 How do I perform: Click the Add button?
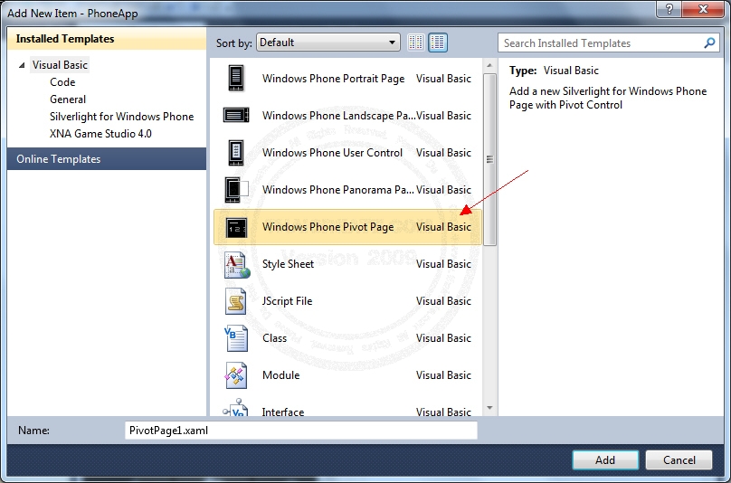(605, 460)
